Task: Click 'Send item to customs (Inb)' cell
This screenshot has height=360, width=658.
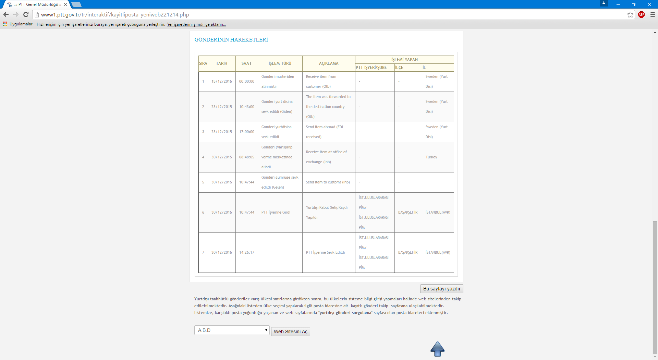Action: coord(329,182)
